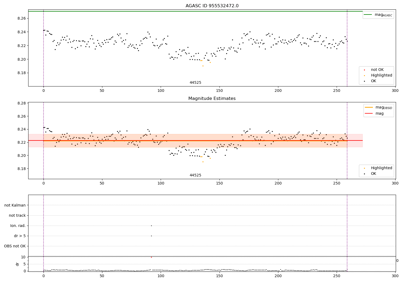The image size is (403, 282).
Task: Click the title 'AGASC ID 955532472.0'
Action: pos(212,6)
